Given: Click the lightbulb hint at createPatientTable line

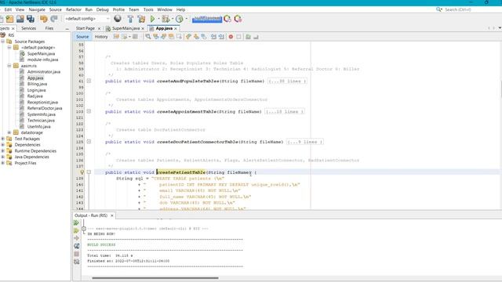Looking at the screenshot, I should pos(82,172).
